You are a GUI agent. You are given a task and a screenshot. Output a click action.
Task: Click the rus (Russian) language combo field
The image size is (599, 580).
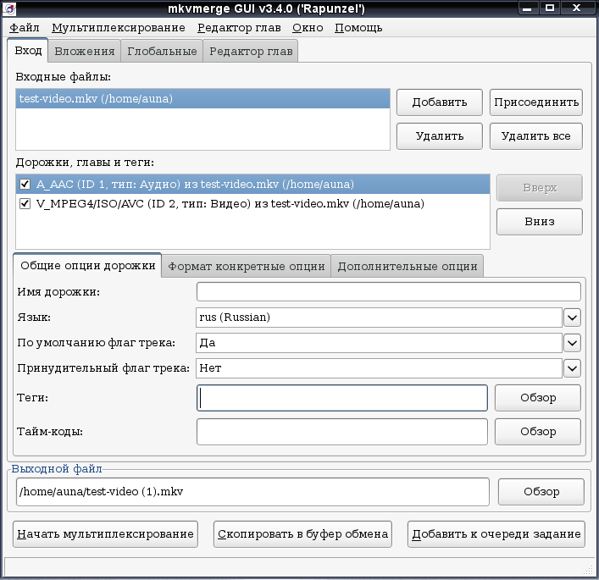tap(379, 318)
